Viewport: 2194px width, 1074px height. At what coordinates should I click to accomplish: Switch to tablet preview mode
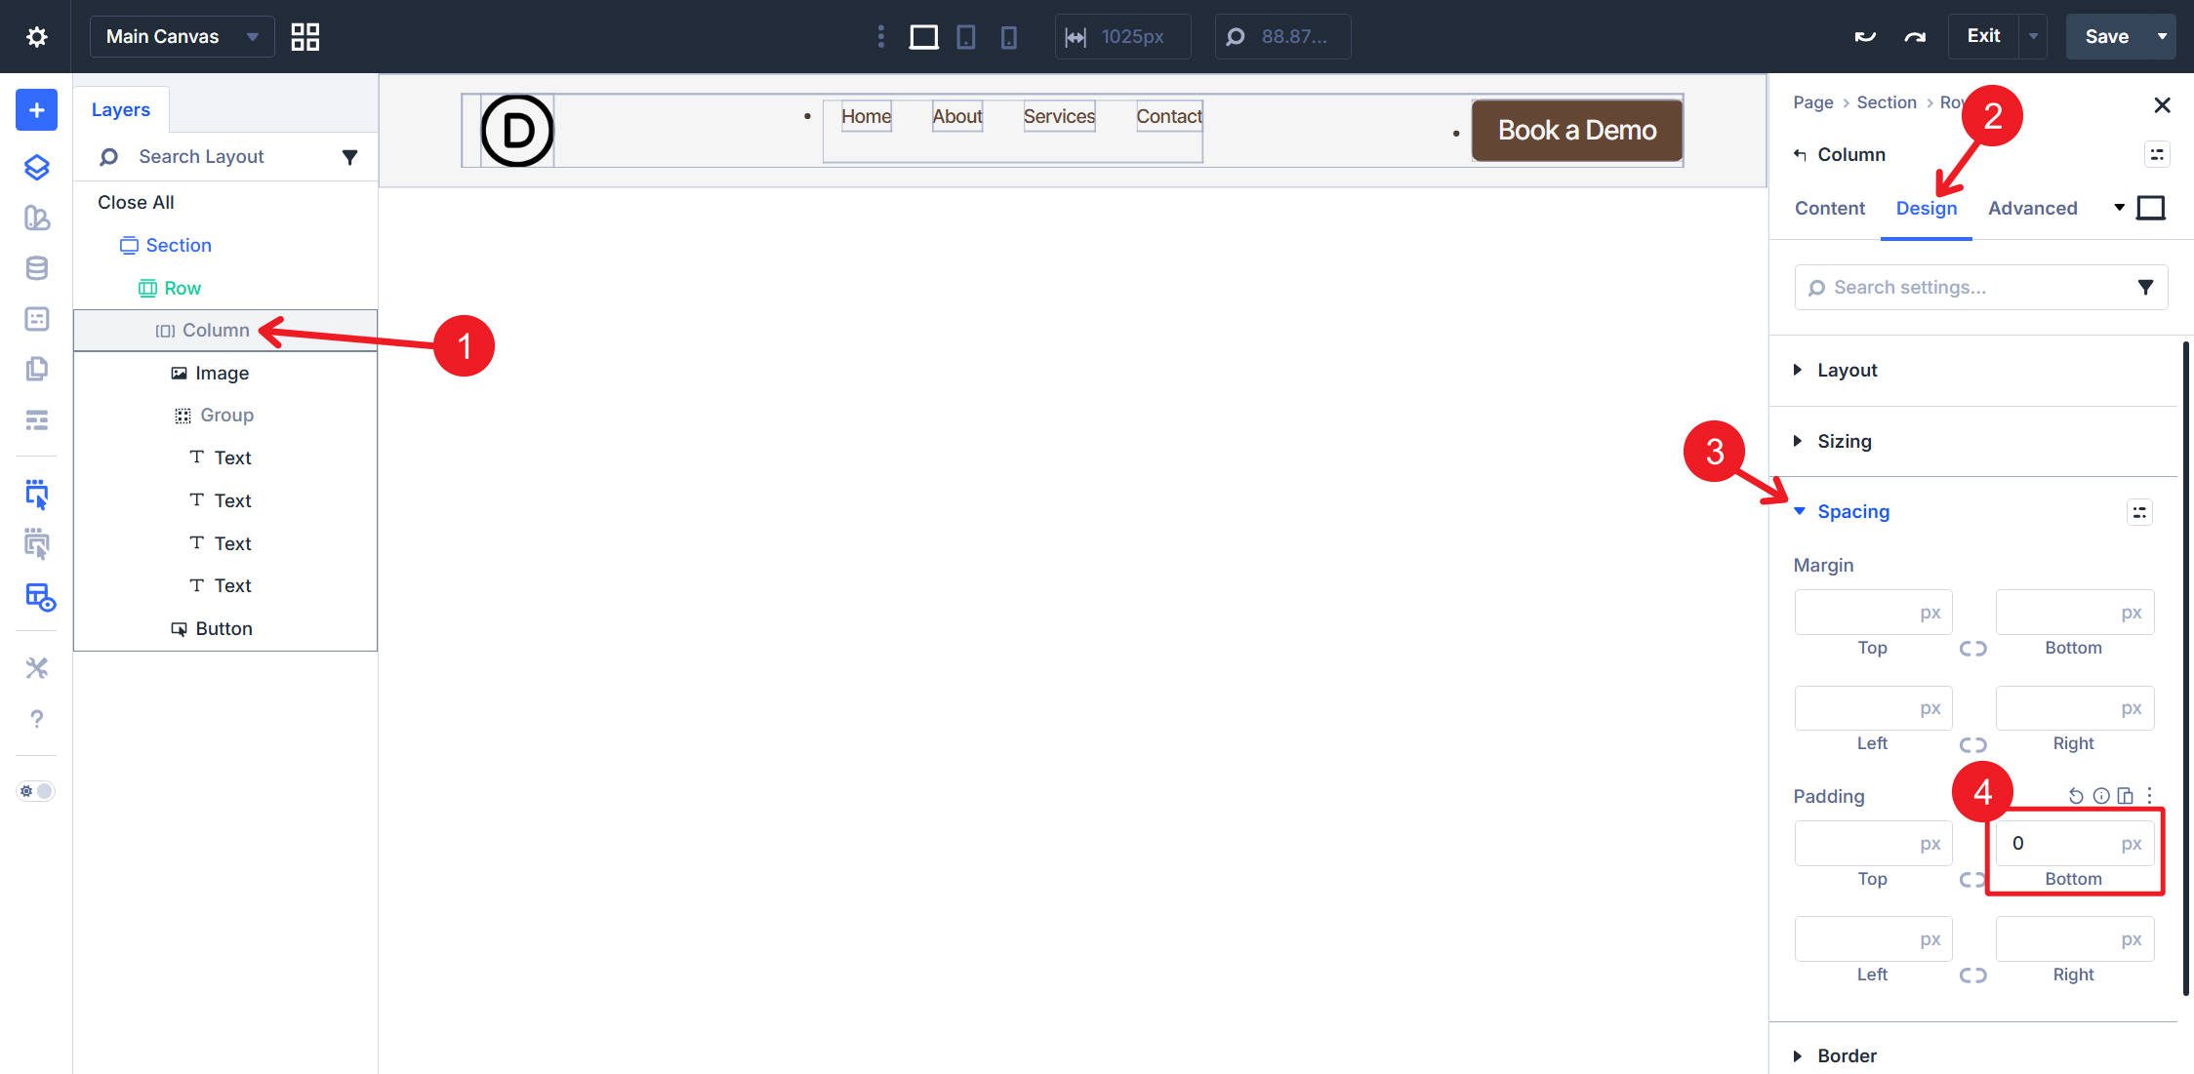tap(965, 36)
